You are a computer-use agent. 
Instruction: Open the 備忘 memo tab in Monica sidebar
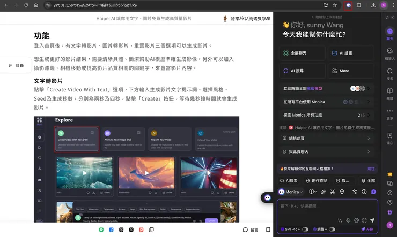[x=390, y=139]
